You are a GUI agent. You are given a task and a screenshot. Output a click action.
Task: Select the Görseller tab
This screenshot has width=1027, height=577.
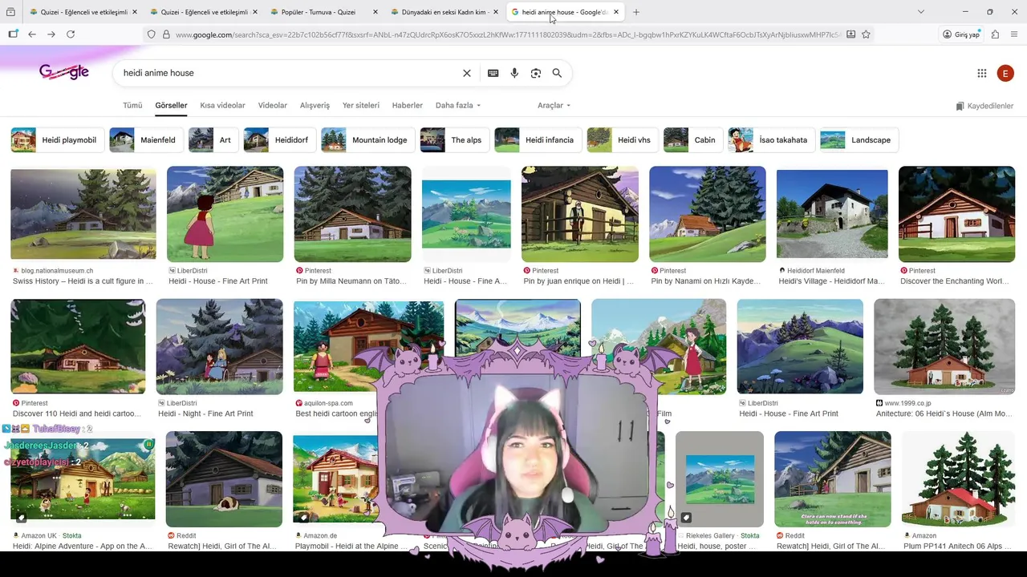[x=171, y=105]
